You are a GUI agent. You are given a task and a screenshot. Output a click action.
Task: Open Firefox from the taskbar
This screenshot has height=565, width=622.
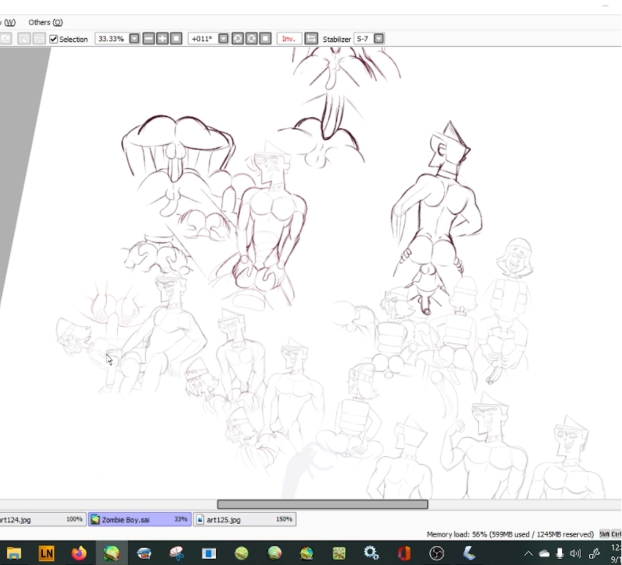[x=79, y=553]
